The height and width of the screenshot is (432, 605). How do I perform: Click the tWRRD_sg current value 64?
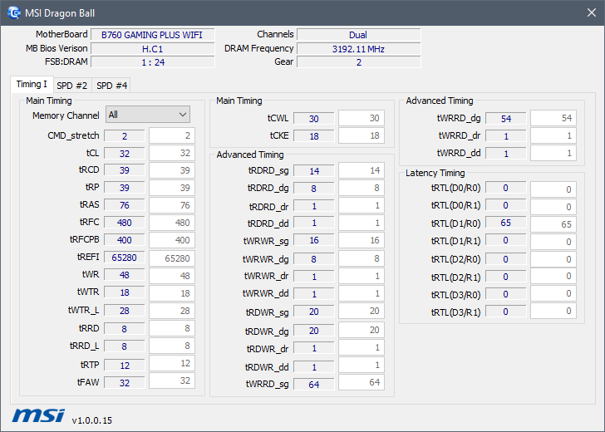pos(313,384)
